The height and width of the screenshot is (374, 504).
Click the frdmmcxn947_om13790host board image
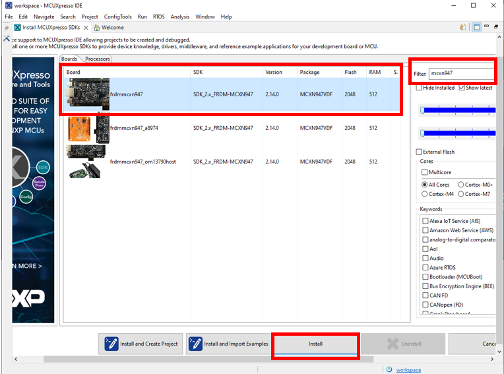point(86,162)
